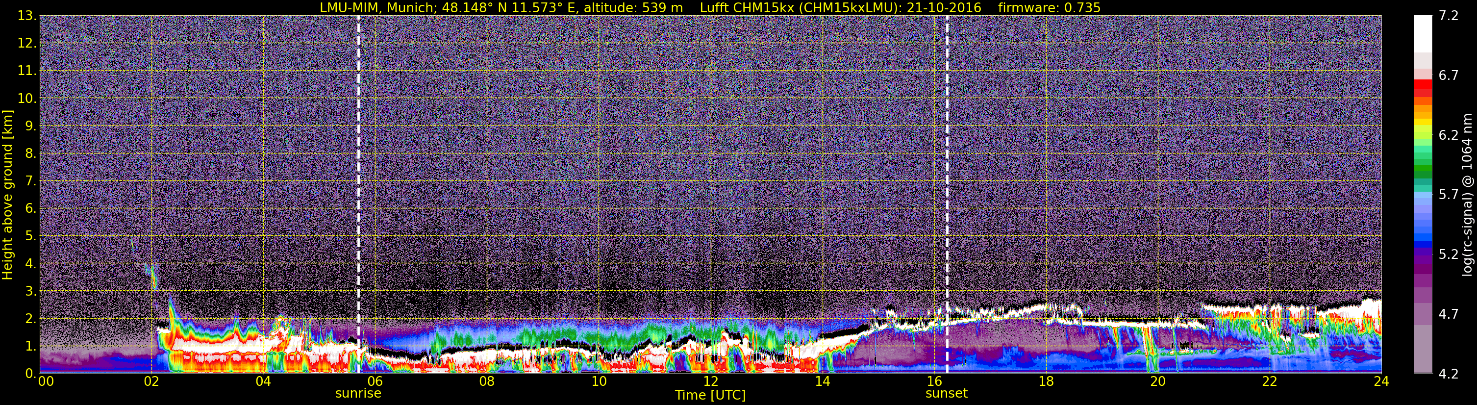This screenshot has width=1477, height=405.
Task: Click the red segment of the colorbar
Action: 1423,84
